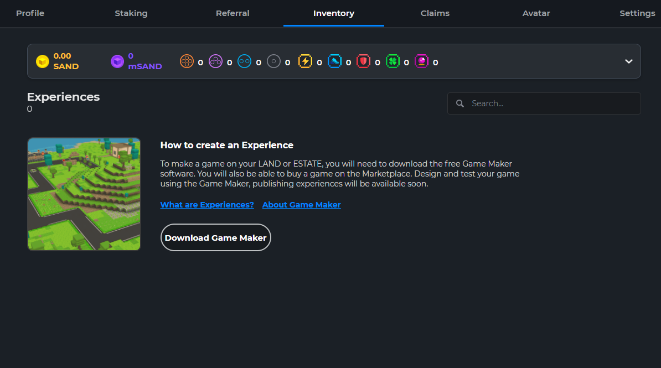Go to the Referral tab
Image resolution: width=661 pixels, height=368 pixels.
tap(233, 13)
